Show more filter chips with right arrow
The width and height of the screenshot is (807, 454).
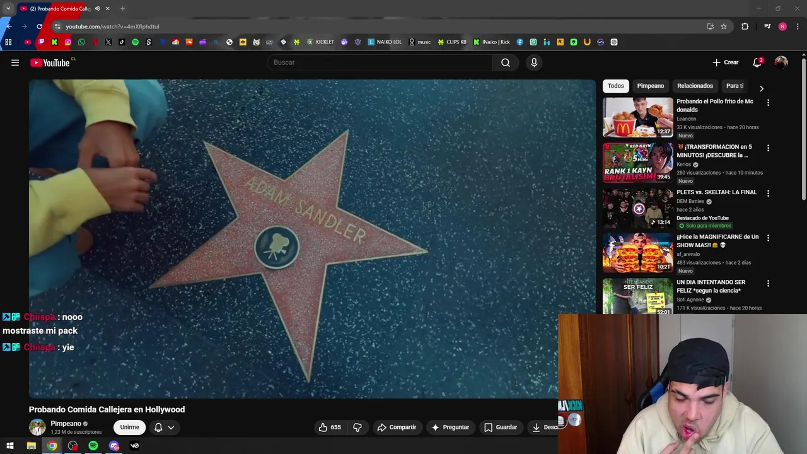pyautogui.click(x=761, y=88)
